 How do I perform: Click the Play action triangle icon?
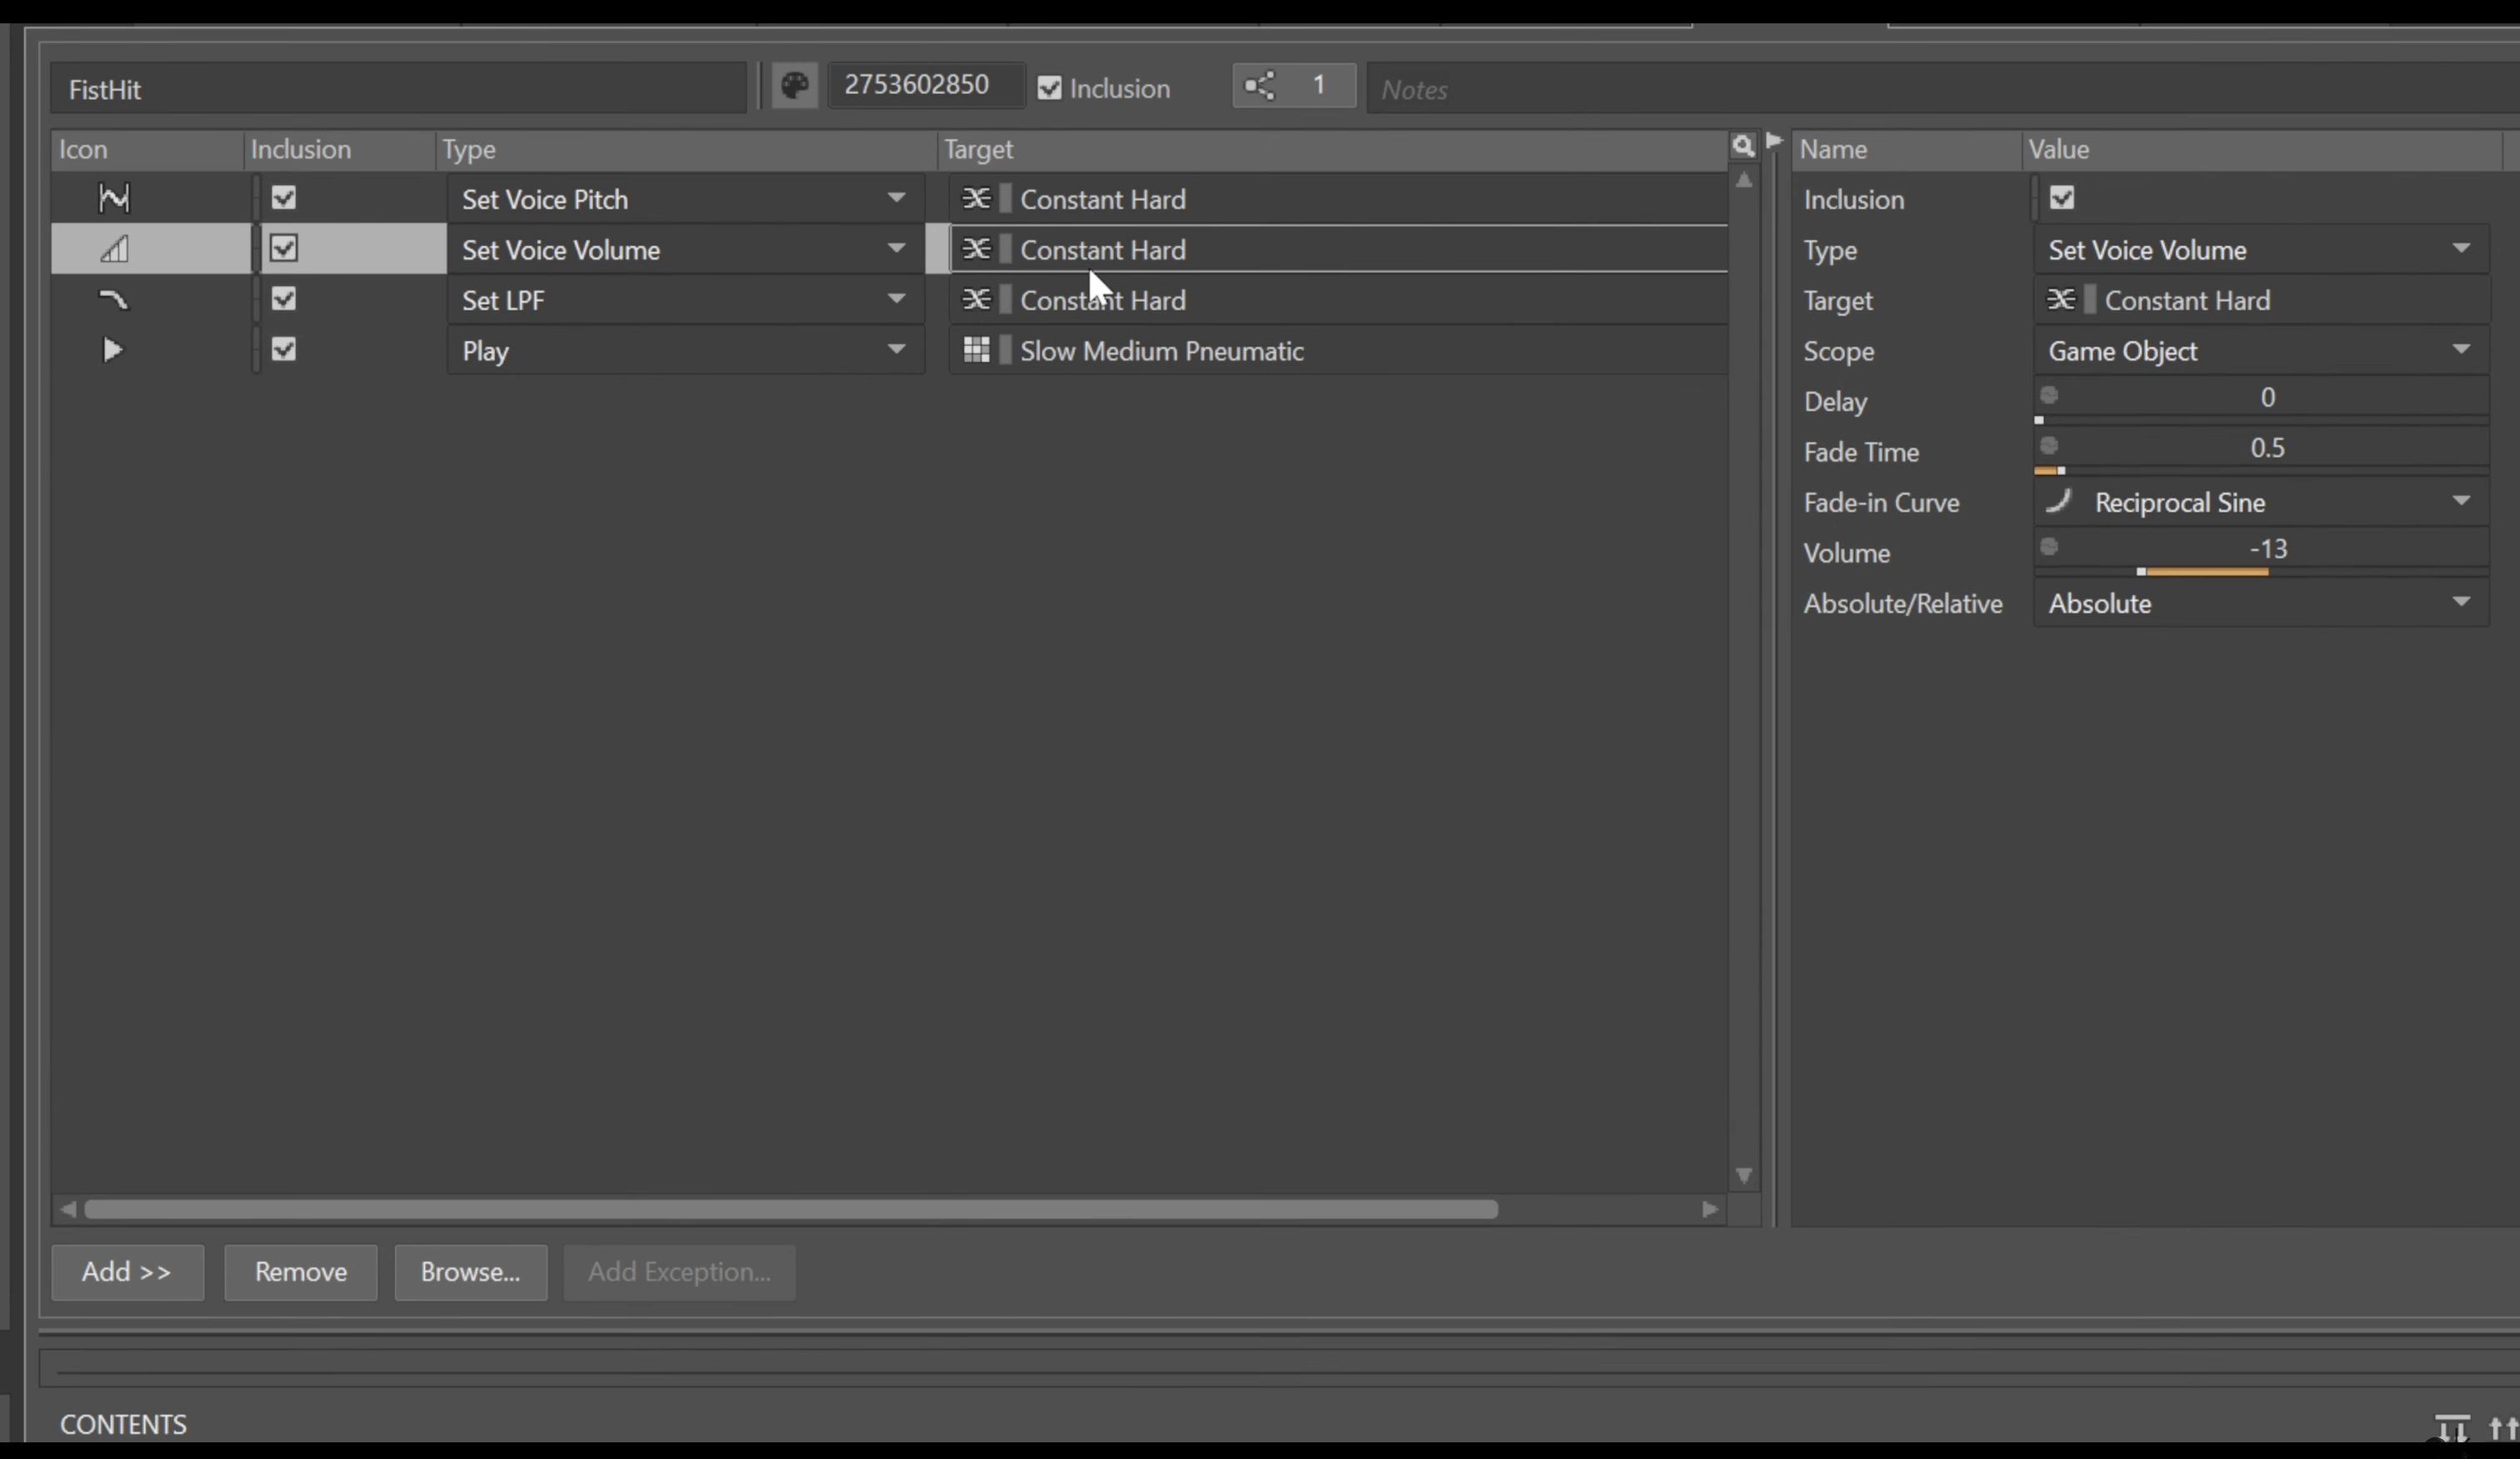[113, 349]
